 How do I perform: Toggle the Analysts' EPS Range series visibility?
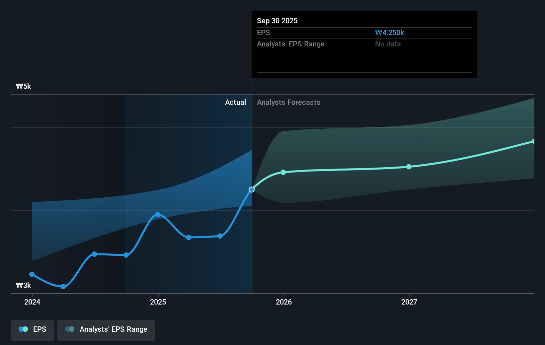pos(106,330)
